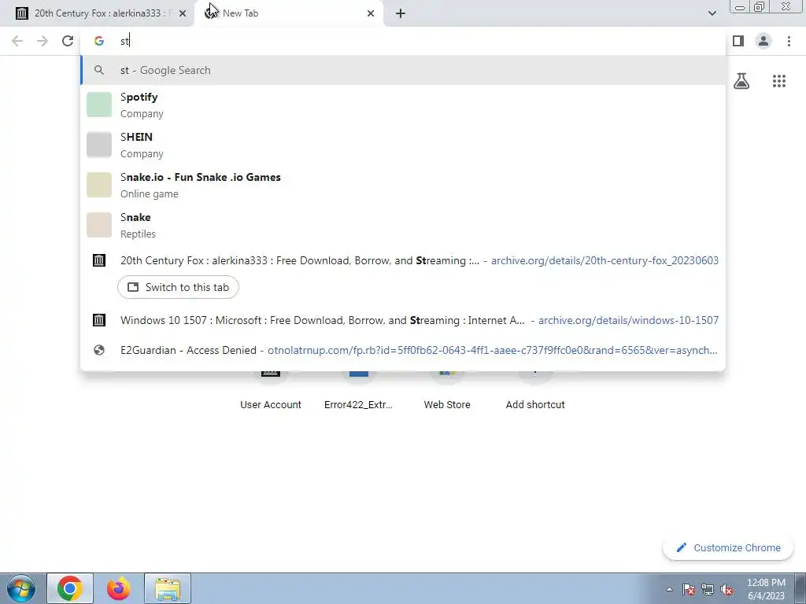The image size is (806, 604).
Task: Open the Google apps grid icon
Action: [x=779, y=81]
